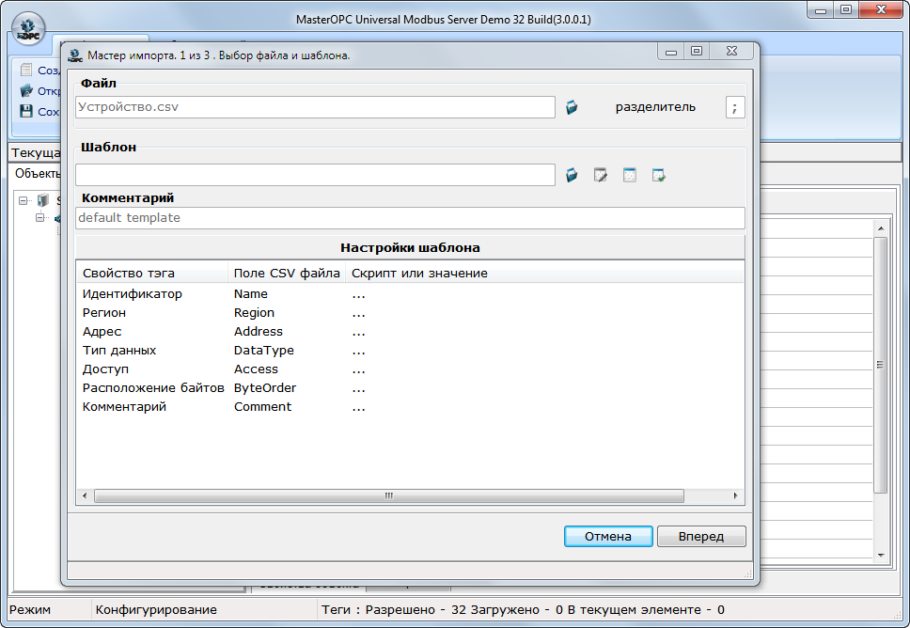Browse for a CSV file next to Устройство.csv
The height and width of the screenshot is (628, 910).
click(x=572, y=107)
